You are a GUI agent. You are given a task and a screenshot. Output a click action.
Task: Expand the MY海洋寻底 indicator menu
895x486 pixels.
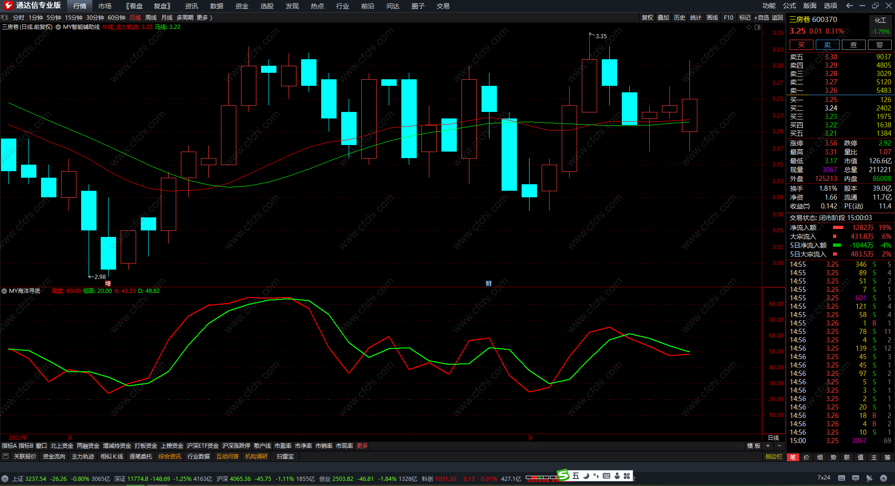click(4, 291)
